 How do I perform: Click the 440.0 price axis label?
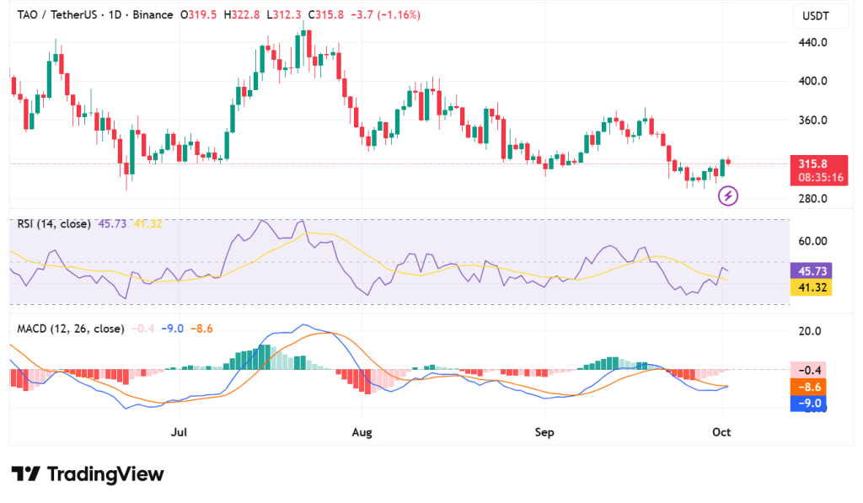(812, 42)
